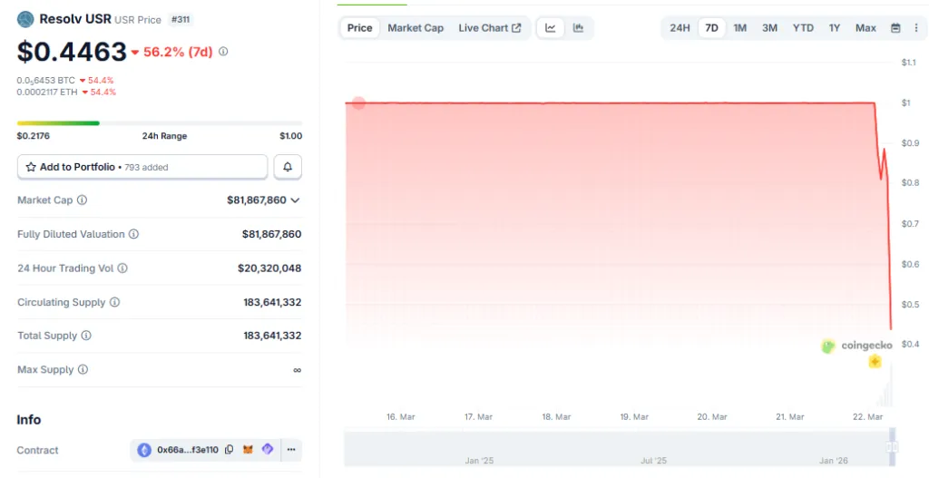Click the 0.0002117 ETH price line

tap(66, 92)
